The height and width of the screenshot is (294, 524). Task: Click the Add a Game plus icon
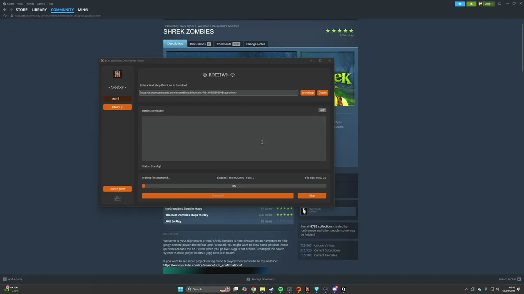click(5, 279)
